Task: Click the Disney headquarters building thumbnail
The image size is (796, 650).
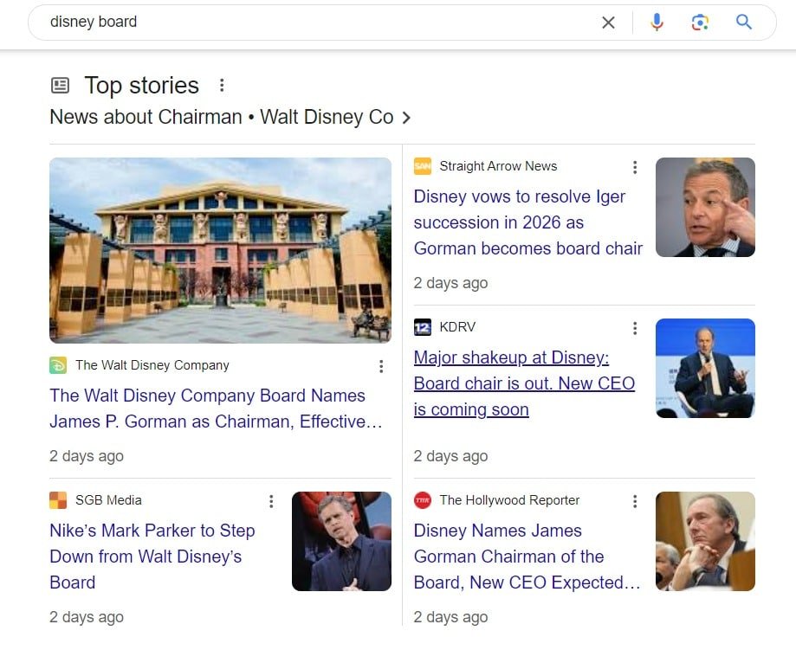Action: [x=220, y=250]
